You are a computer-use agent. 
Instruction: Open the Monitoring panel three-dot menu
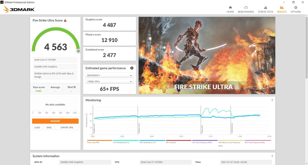[272, 100]
